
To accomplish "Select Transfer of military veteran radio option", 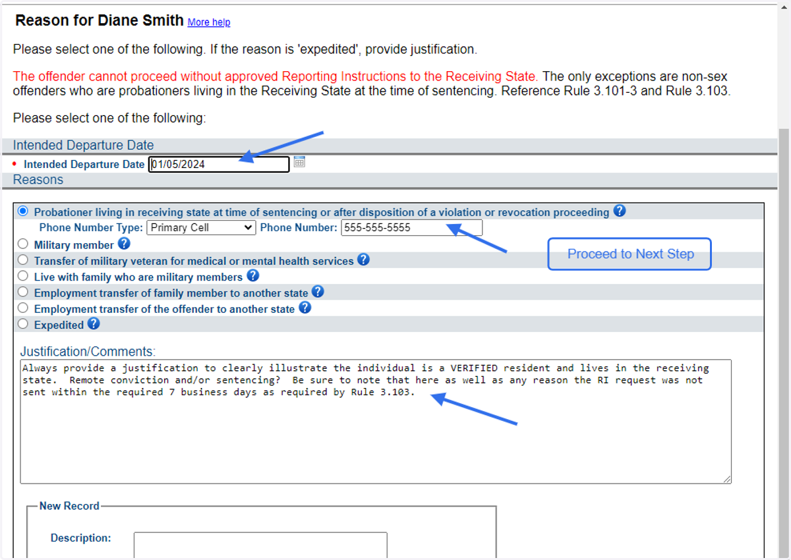I will [23, 260].
